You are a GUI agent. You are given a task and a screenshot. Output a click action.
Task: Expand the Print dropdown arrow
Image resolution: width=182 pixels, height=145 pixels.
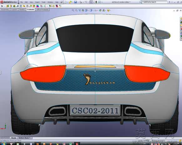point(83,2)
